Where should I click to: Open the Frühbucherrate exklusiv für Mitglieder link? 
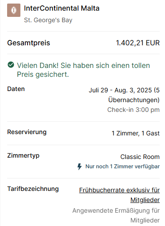pos(119,195)
